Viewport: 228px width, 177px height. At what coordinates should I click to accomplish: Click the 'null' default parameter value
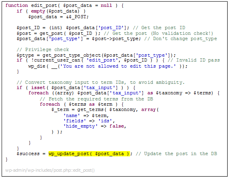pos(106,6)
